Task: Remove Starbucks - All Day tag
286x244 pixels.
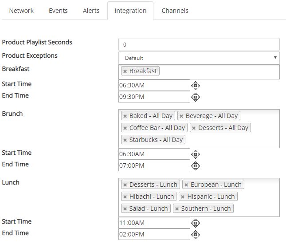Action: point(125,140)
